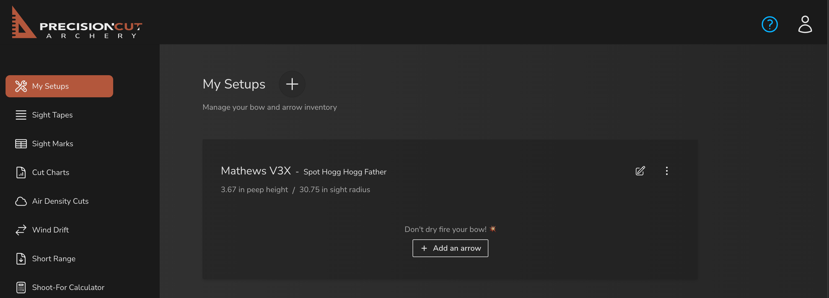The height and width of the screenshot is (298, 829).
Task: Open the Wind Drift tool
Action: pos(59,230)
